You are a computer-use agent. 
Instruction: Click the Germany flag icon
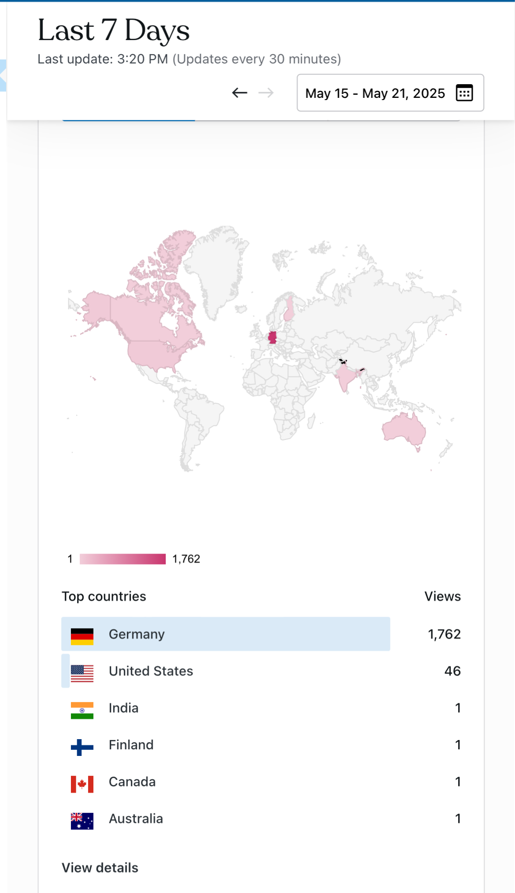point(82,634)
